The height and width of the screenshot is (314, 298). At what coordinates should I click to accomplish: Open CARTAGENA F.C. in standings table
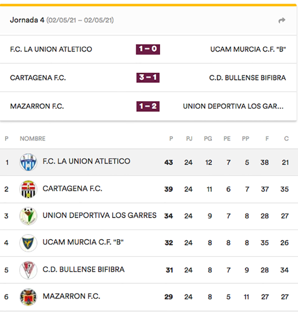point(72,189)
